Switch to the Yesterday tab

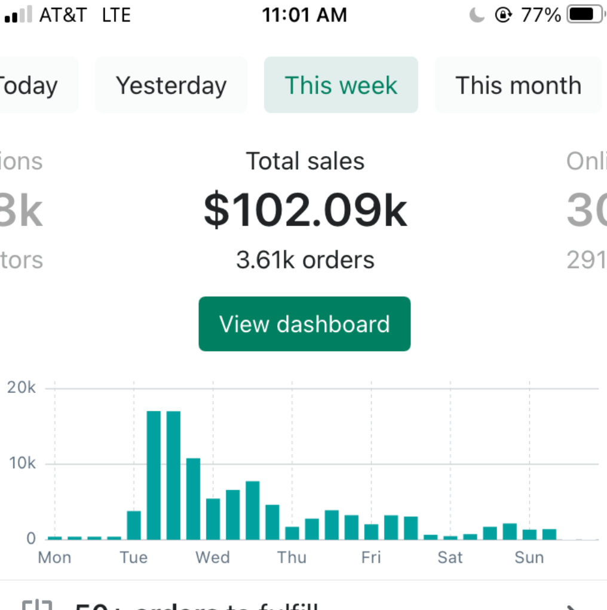tap(171, 86)
